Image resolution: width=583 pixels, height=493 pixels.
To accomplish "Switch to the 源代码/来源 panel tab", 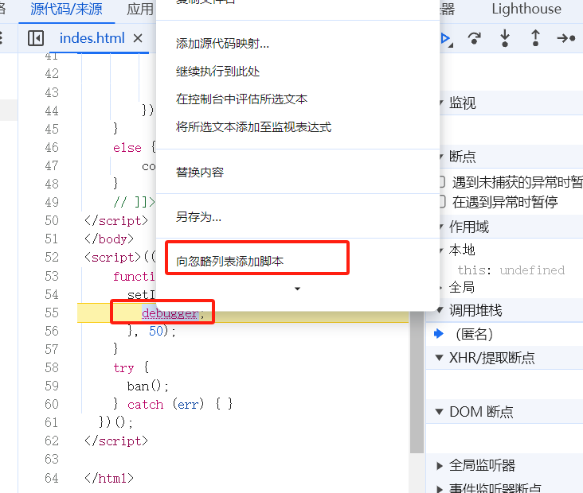I will point(66,9).
